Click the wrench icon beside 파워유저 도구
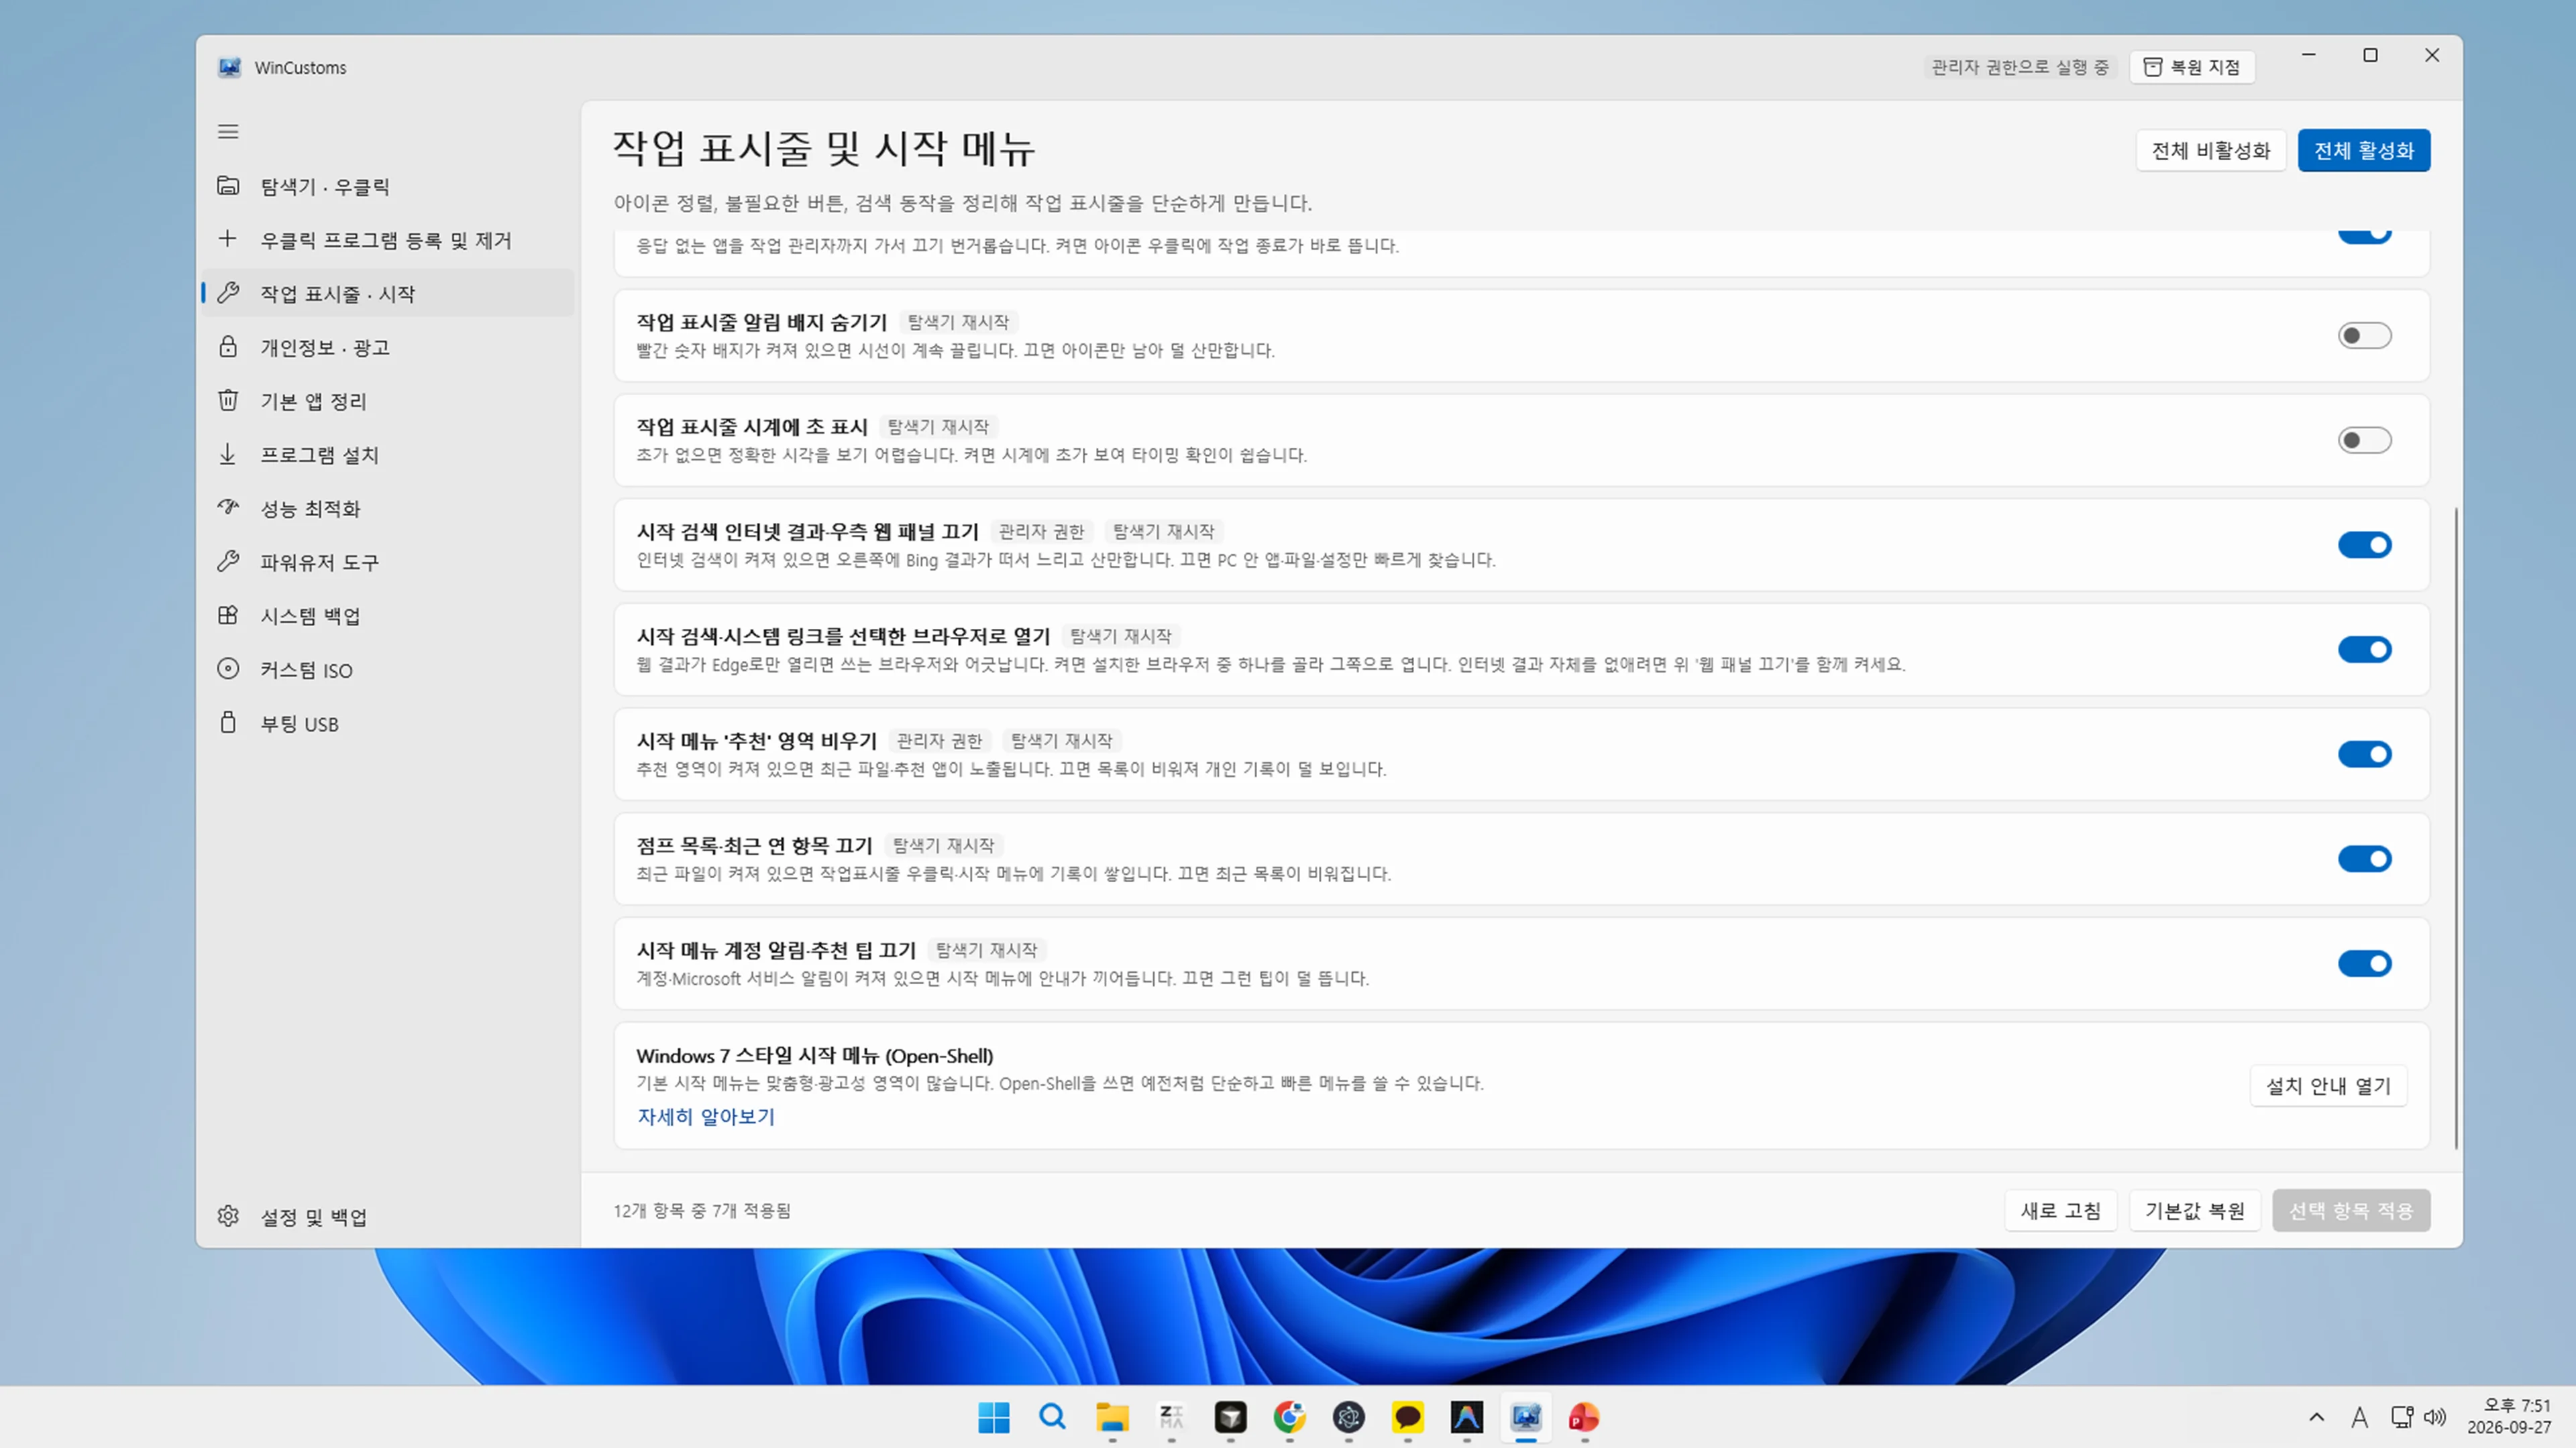 (228, 562)
